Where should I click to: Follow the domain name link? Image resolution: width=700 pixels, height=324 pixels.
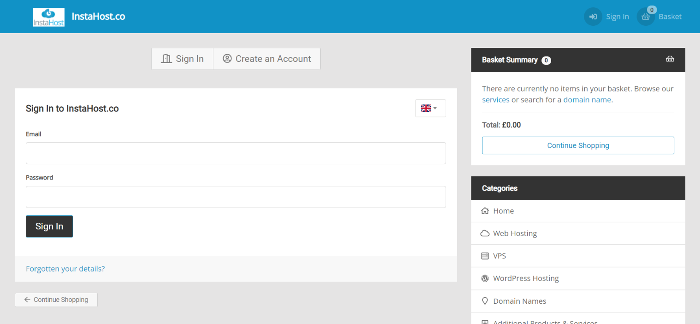(587, 100)
